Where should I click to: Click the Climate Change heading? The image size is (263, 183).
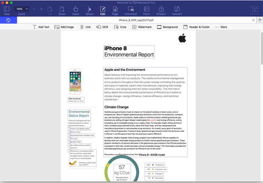[116, 107]
